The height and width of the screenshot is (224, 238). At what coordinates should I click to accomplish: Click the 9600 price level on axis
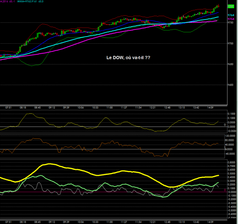click(230, 85)
